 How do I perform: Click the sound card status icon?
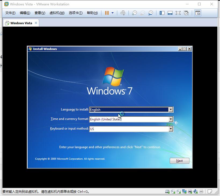pos(195,191)
